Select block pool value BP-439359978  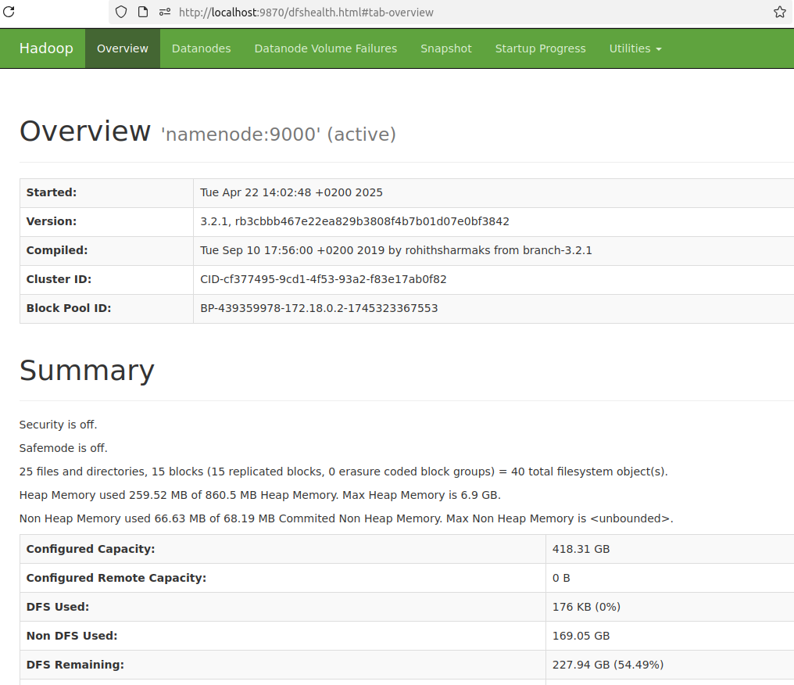coord(319,308)
